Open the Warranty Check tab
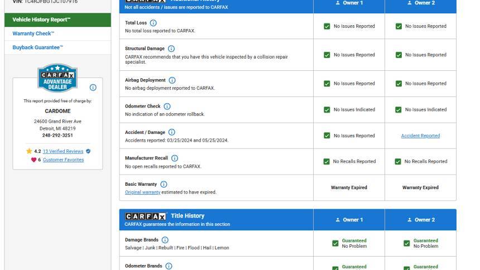Screen dimensions: 480x270 tap(58, 33)
